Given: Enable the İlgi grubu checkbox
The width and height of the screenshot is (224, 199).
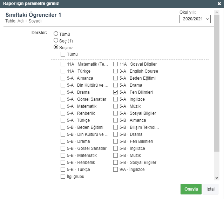Looking at the screenshot, I should 63,177.
